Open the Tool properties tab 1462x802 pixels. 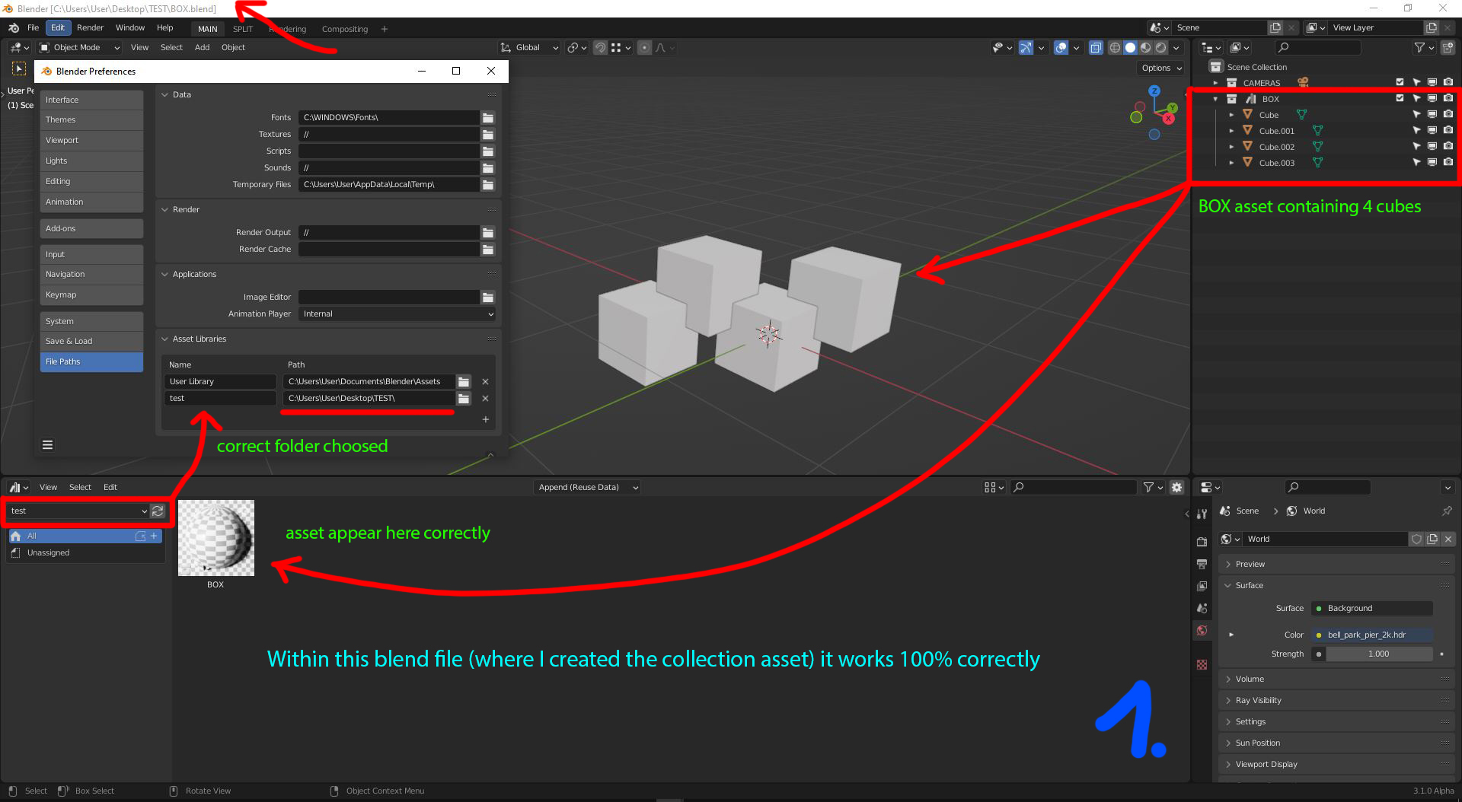(x=1202, y=514)
